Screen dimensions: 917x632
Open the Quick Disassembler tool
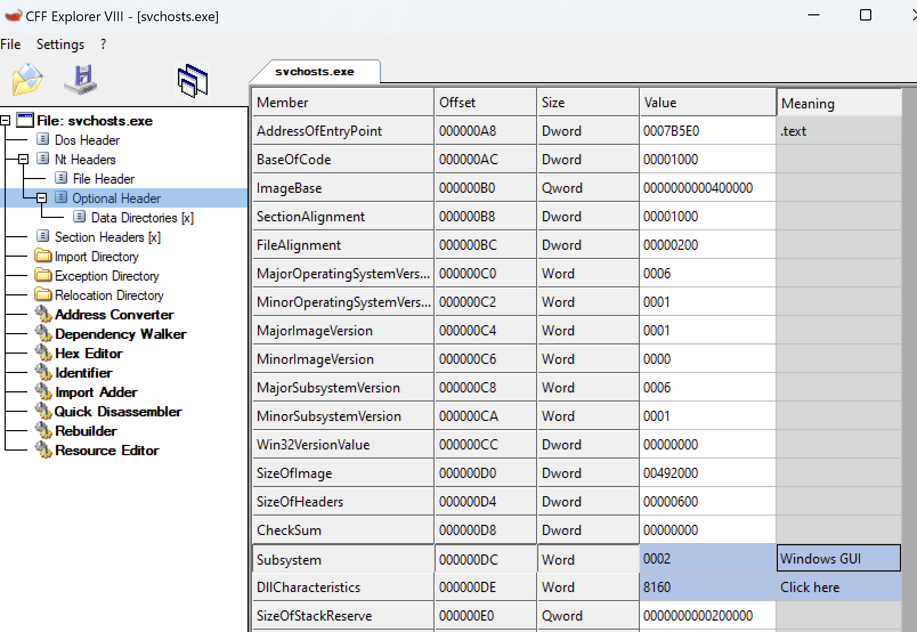tap(117, 411)
